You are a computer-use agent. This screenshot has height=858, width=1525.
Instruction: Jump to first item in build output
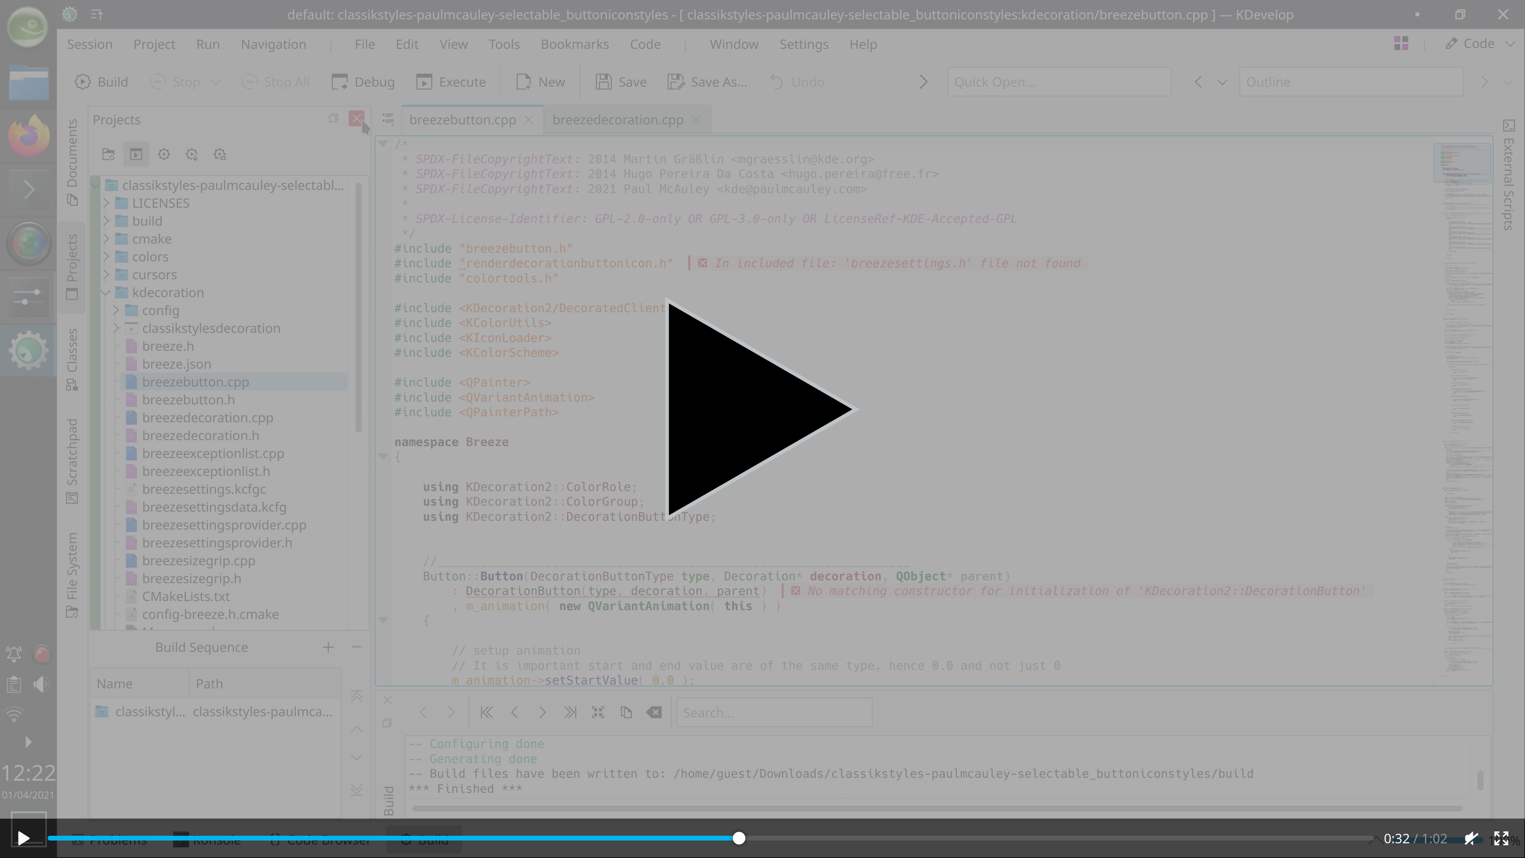tap(486, 712)
